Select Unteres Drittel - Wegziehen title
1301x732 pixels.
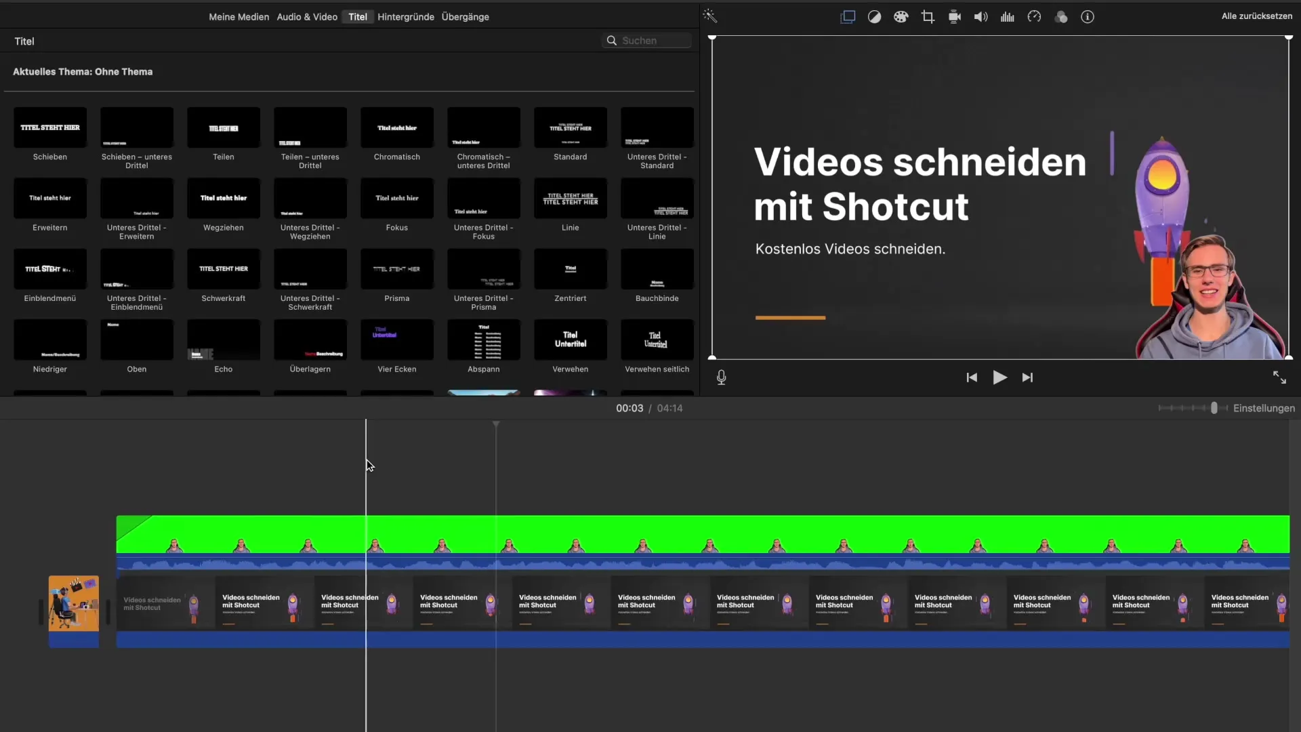click(310, 198)
